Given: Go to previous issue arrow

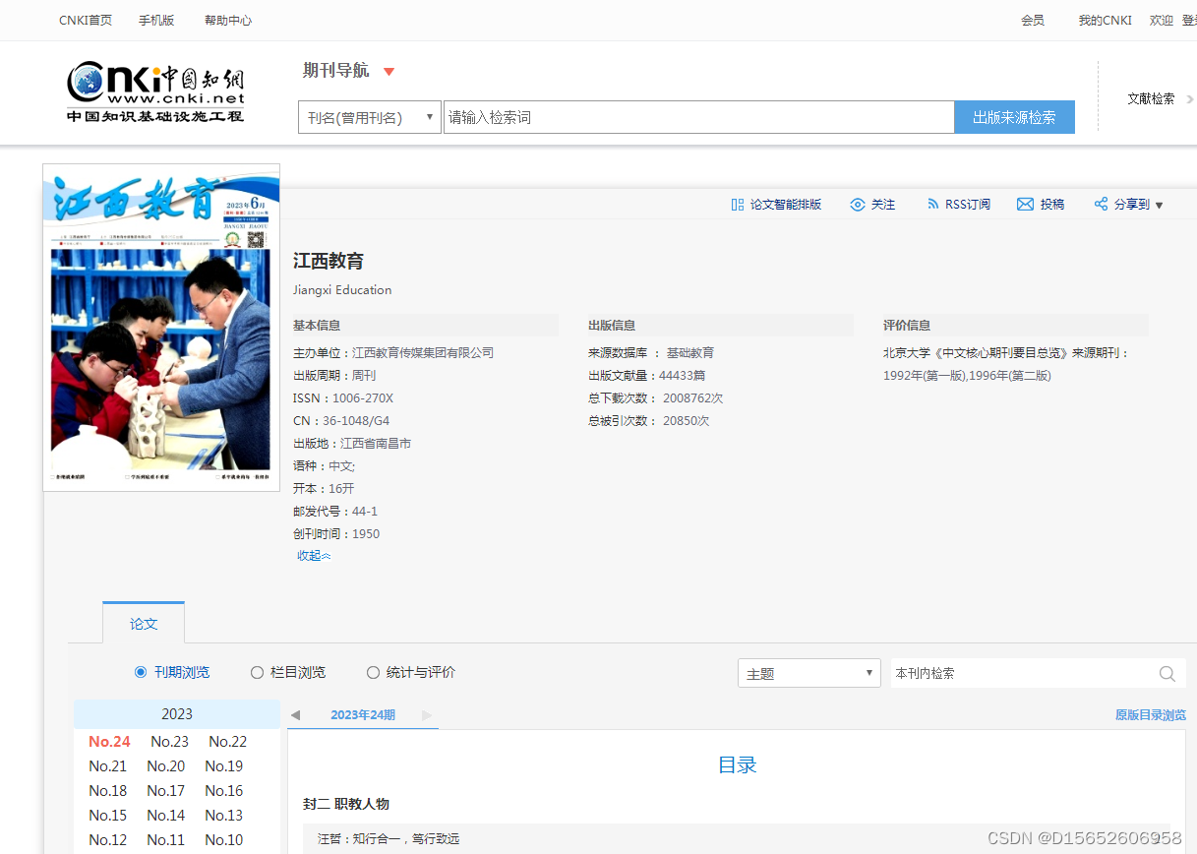Looking at the screenshot, I should click(295, 715).
